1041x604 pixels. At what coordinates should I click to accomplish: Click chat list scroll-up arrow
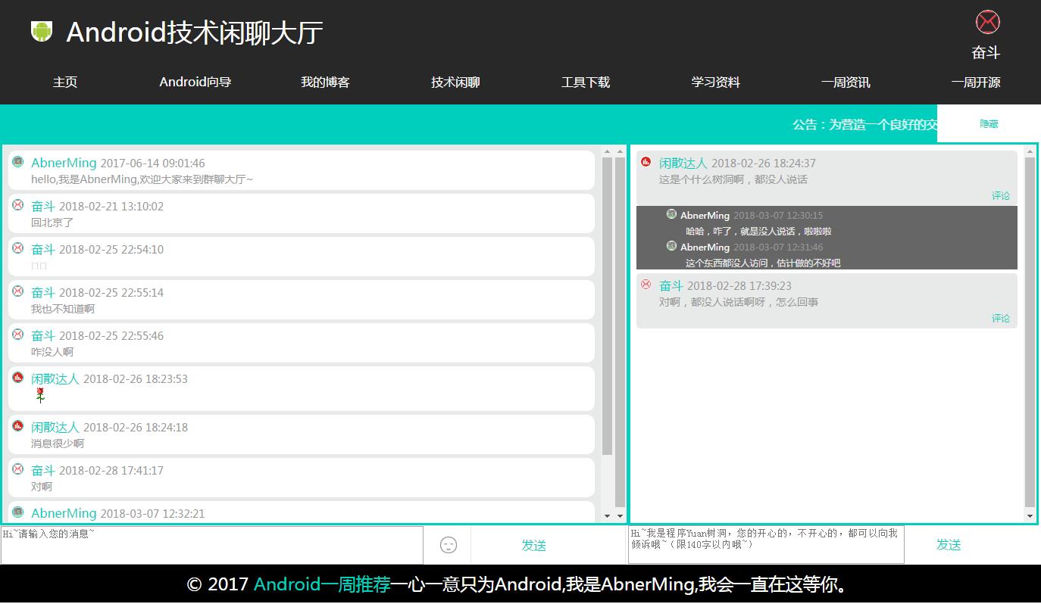(608, 152)
